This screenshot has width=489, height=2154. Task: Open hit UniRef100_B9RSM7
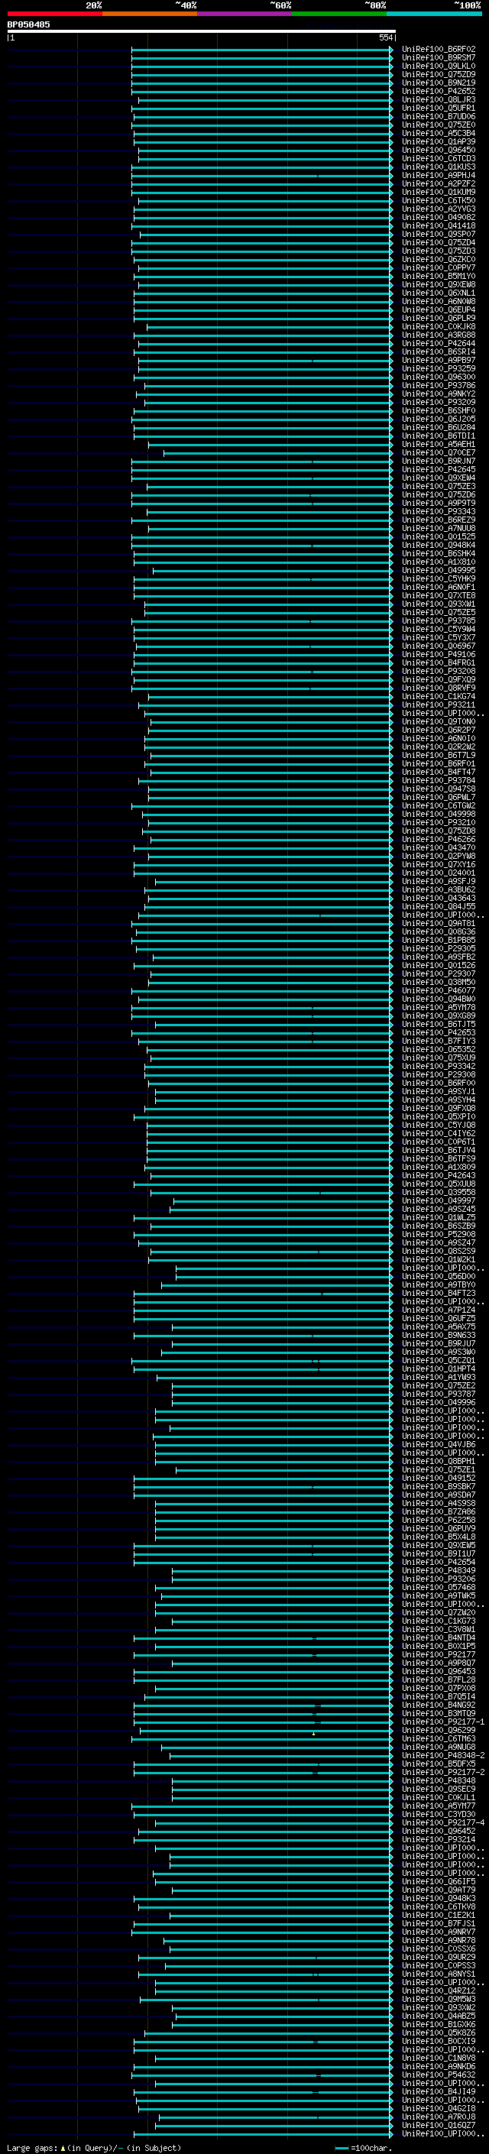[438, 58]
